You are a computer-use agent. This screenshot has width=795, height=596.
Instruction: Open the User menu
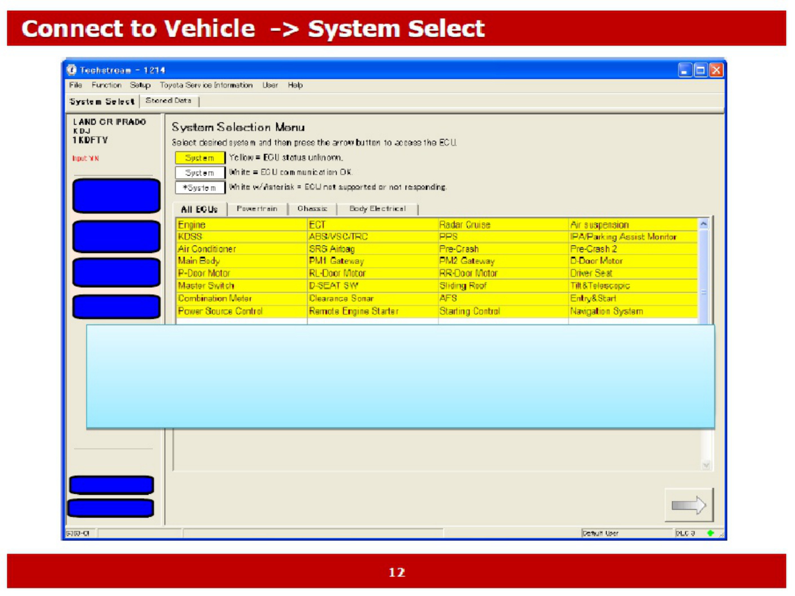[x=270, y=85]
